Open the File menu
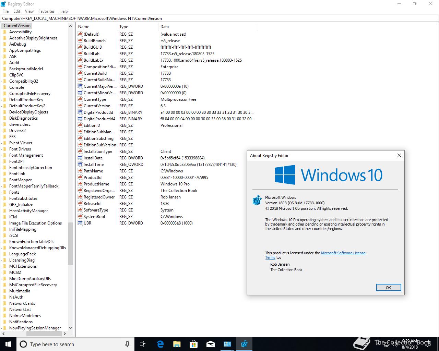Image resolution: width=439 pixels, height=351 pixels. (x=5, y=11)
